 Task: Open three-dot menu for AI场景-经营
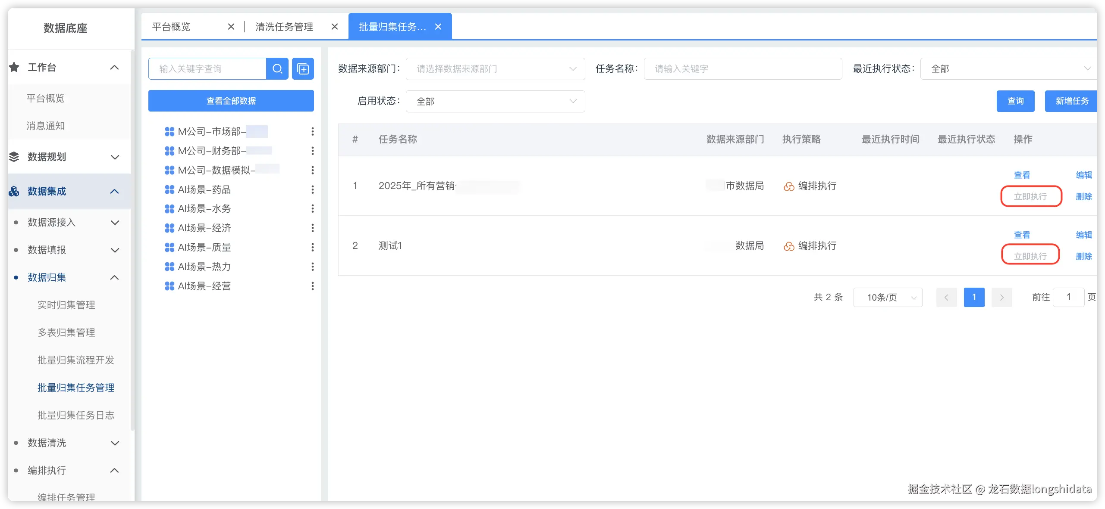click(312, 286)
